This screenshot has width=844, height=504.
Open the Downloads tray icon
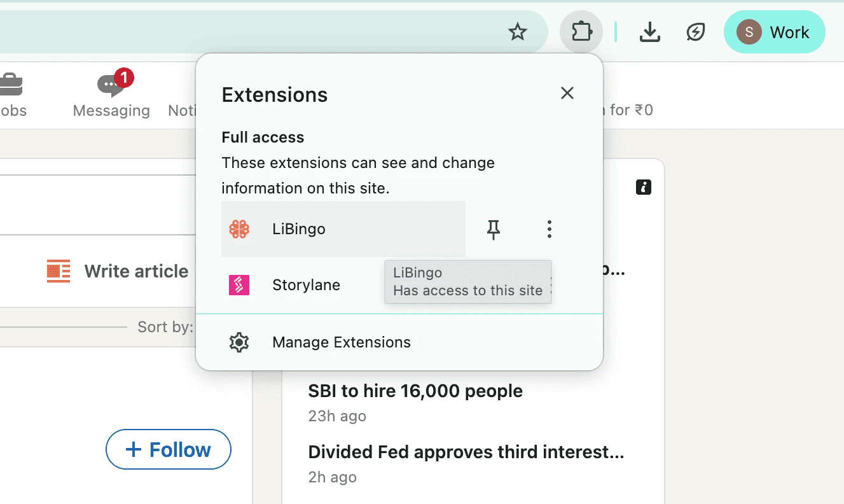pos(649,32)
